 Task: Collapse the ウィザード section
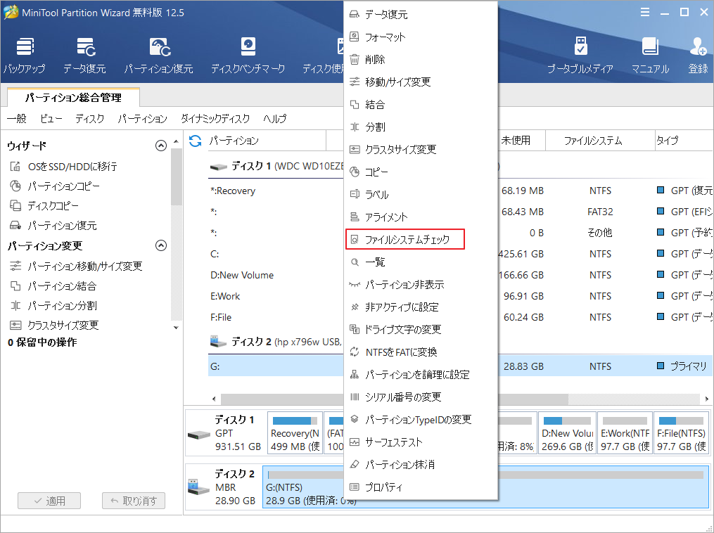(x=161, y=146)
